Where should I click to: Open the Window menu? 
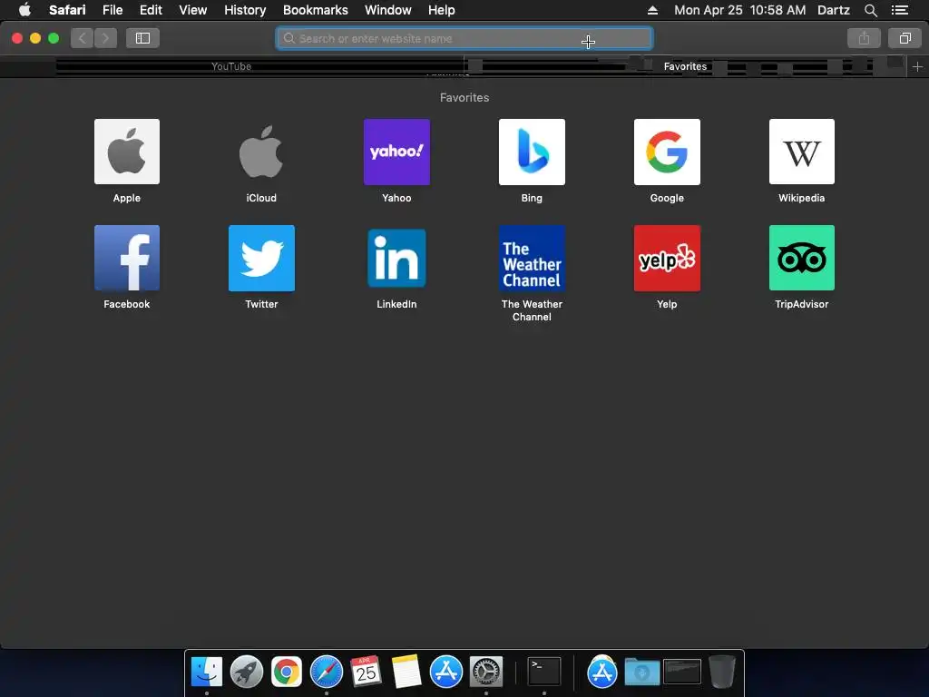(388, 10)
